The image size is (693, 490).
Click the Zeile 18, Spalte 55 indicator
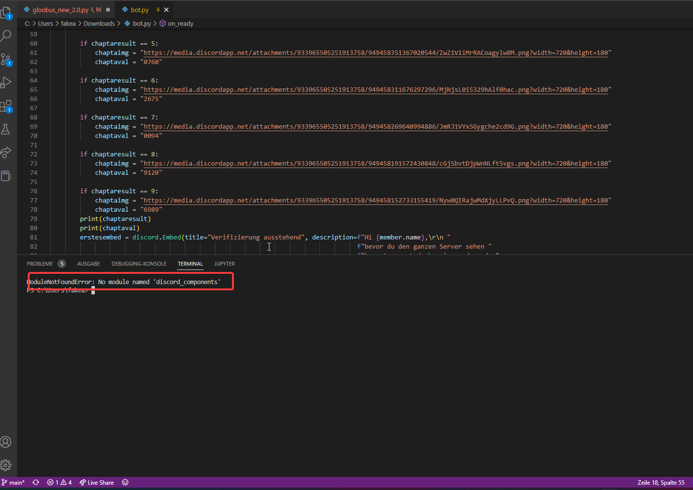pyautogui.click(x=660, y=482)
